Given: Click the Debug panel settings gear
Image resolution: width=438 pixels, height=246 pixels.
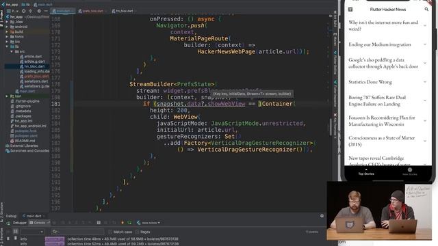Looking at the screenshot, I should pyautogui.click(x=322, y=216).
